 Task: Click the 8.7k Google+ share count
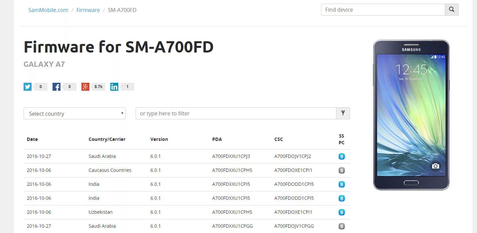point(98,87)
